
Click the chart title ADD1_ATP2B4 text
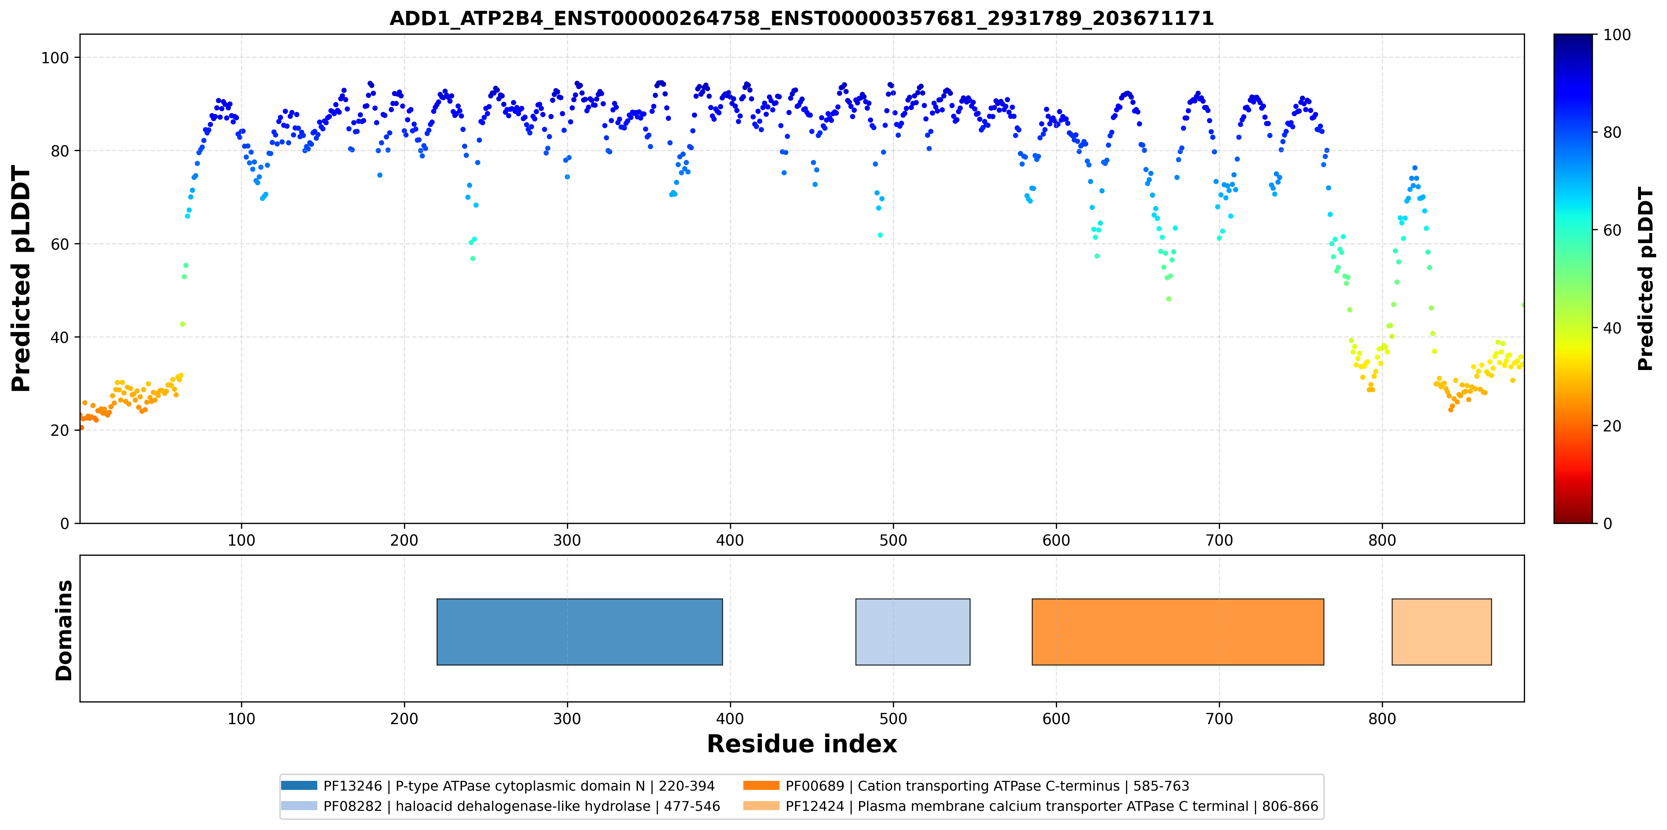pos(801,18)
